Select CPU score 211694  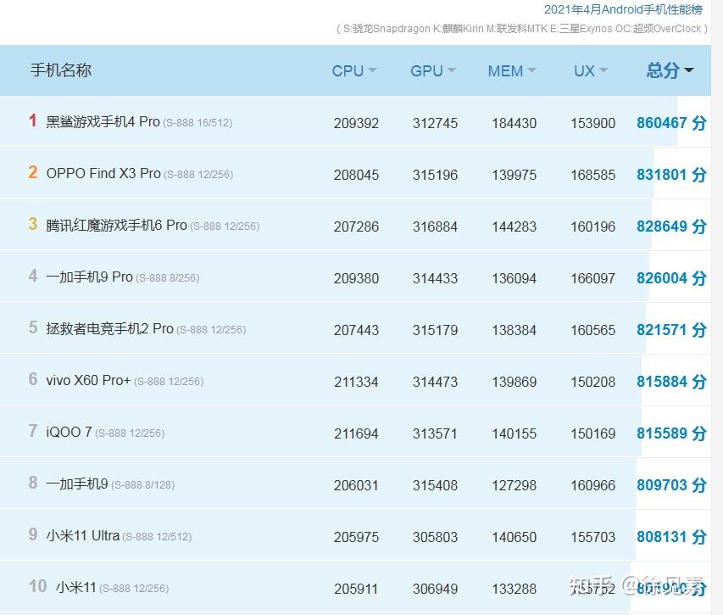point(356,433)
